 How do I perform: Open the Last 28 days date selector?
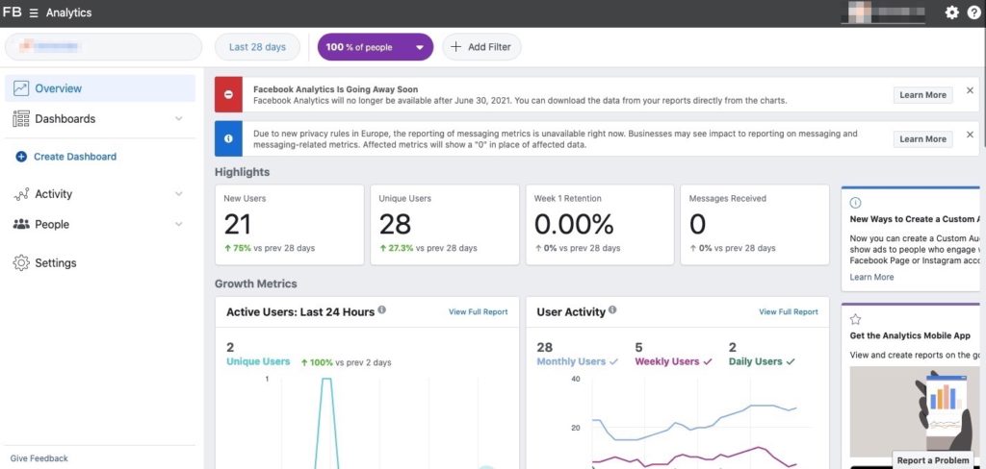pos(257,47)
